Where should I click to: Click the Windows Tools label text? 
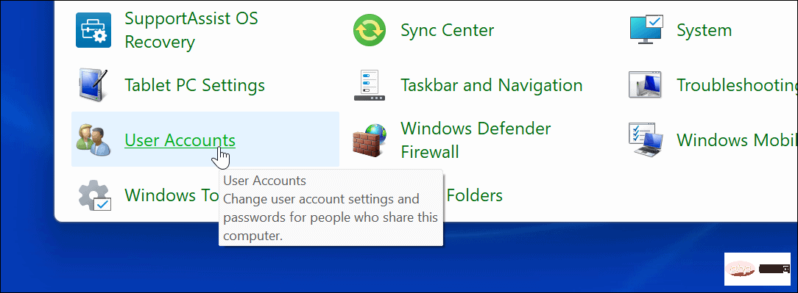[172, 195]
